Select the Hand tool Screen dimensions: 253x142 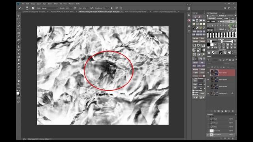click(19, 80)
